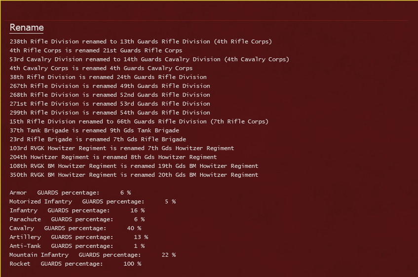The height and width of the screenshot is (277, 418).
Task: Select the 299th Rifle Division entry
Action: tap(110, 113)
